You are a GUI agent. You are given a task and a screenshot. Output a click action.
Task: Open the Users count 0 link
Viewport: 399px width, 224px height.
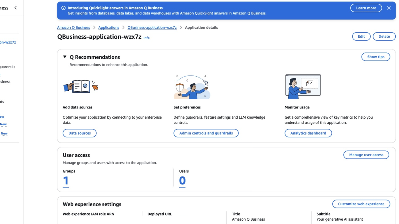click(182, 181)
